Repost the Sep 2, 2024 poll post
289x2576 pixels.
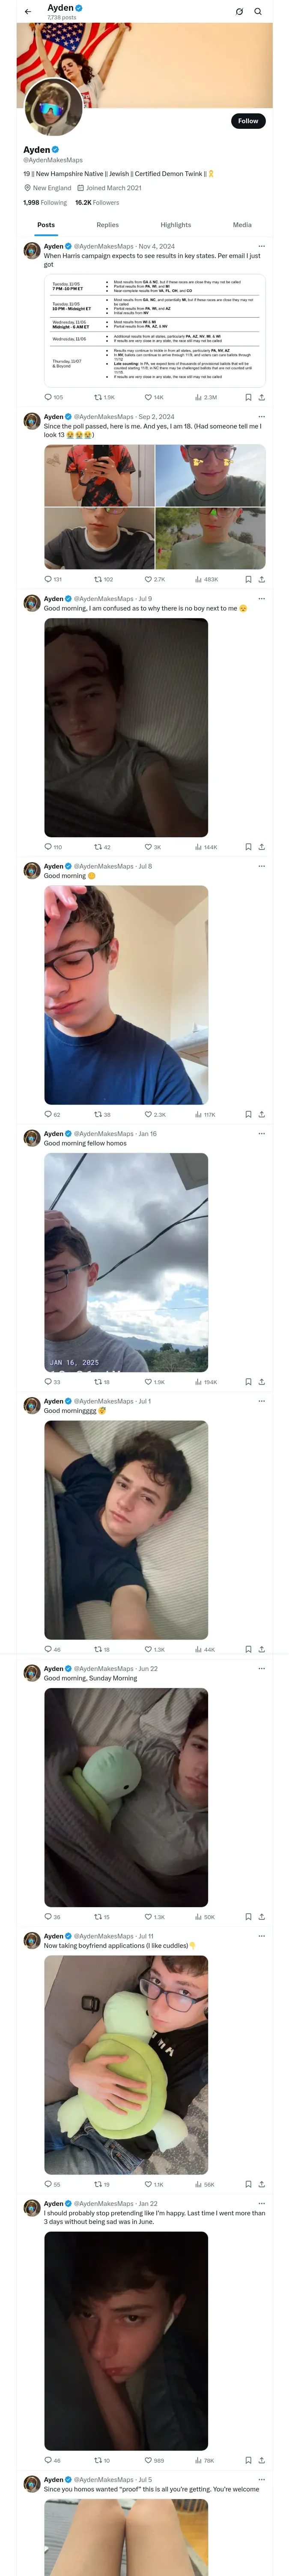pyautogui.click(x=98, y=579)
